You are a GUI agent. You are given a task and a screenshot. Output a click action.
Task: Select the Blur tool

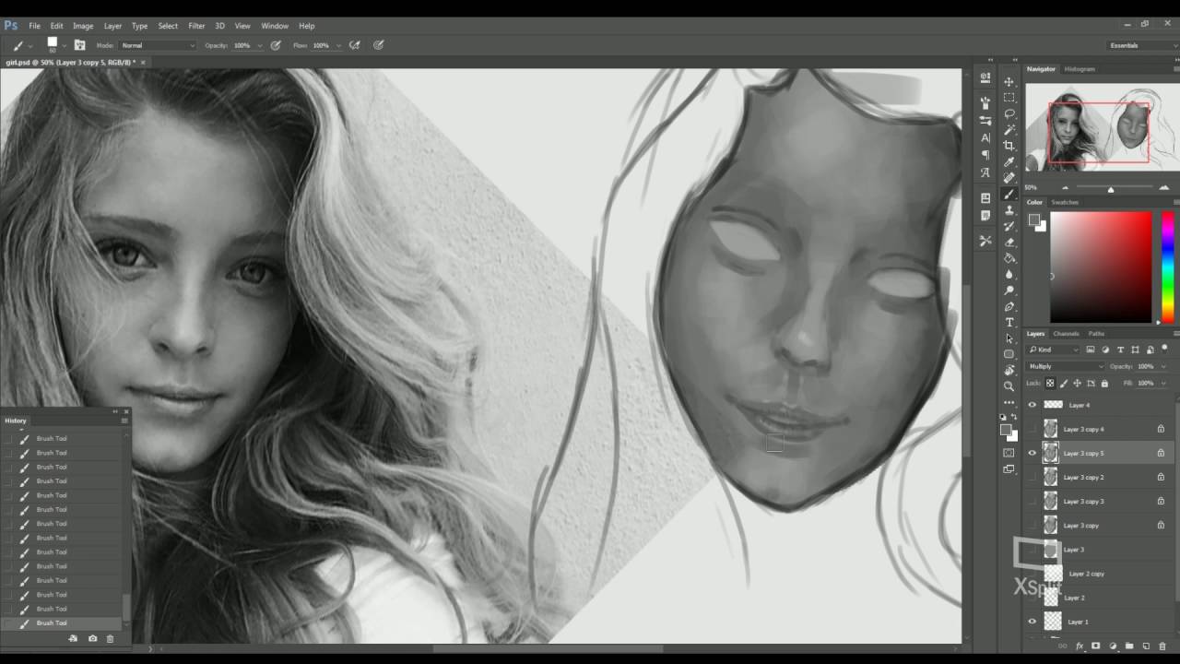[x=1009, y=274]
